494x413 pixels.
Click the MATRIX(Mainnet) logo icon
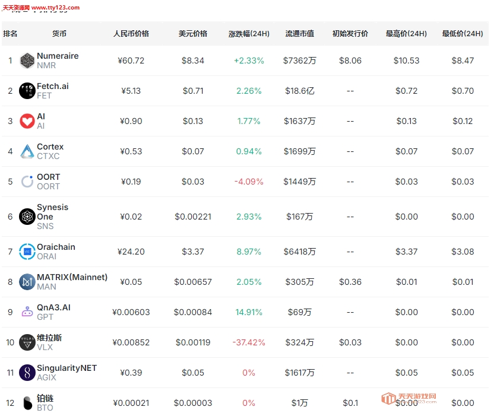click(x=27, y=282)
